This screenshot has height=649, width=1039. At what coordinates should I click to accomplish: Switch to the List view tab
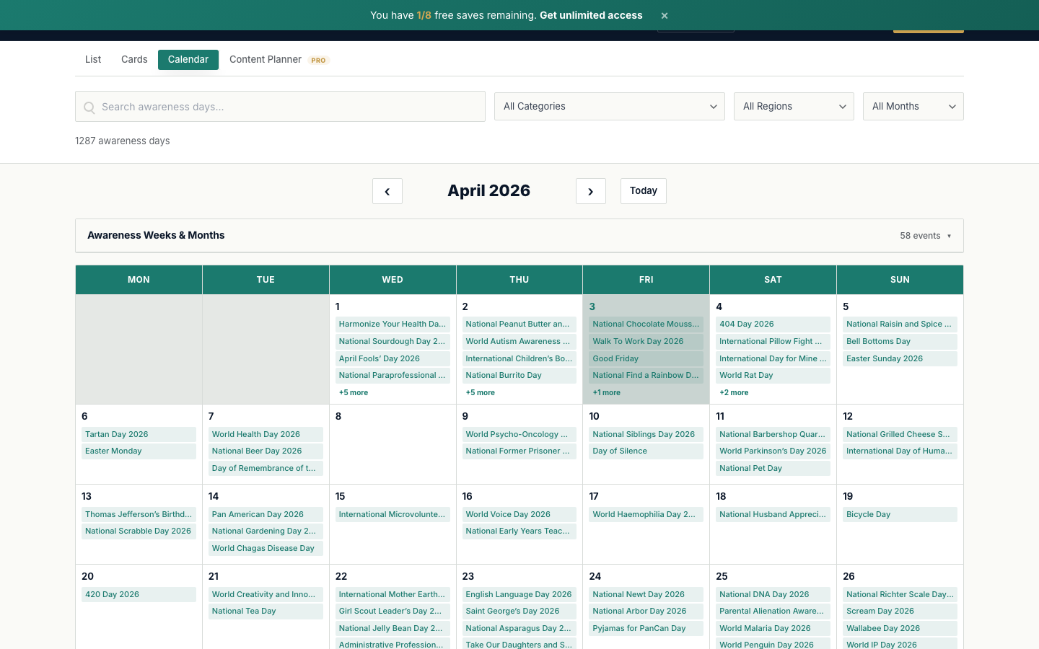pos(92,59)
